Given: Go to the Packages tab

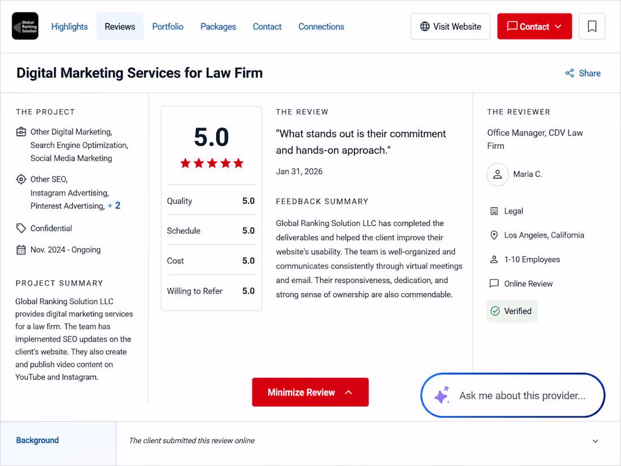Looking at the screenshot, I should click(218, 27).
